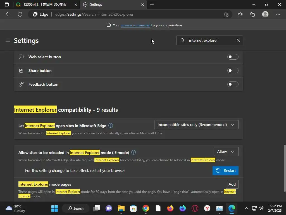Add this page to favorites star icon
The width and height of the screenshot is (286, 215).
(226, 14)
